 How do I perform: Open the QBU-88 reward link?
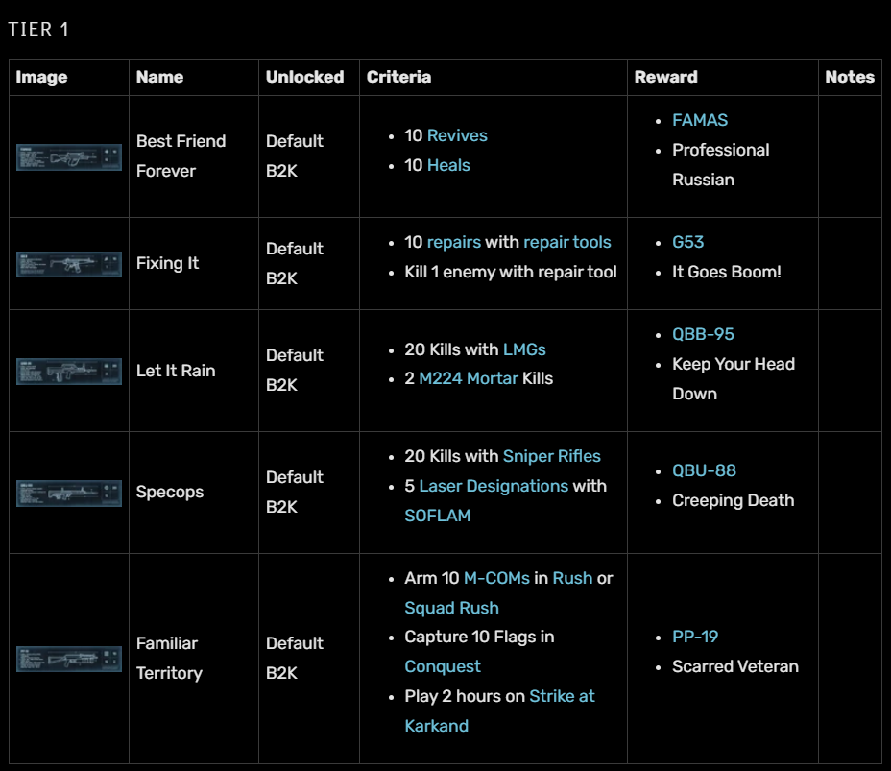(704, 470)
